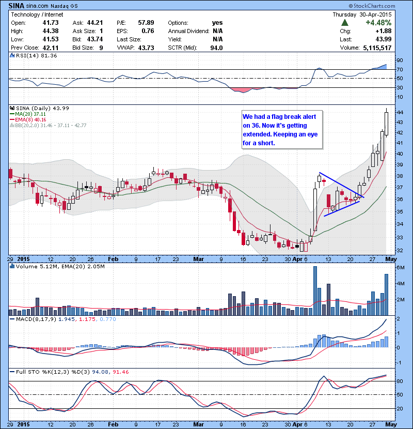
Task: Click the Prev Close value 42.11
Action: (x=51, y=48)
